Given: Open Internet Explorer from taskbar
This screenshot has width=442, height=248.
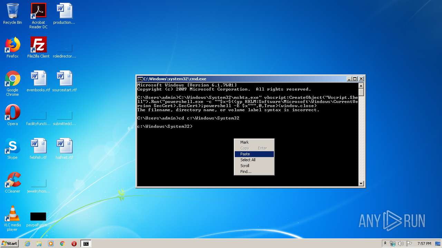Looking at the screenshot, I should [x=28, y=244].
